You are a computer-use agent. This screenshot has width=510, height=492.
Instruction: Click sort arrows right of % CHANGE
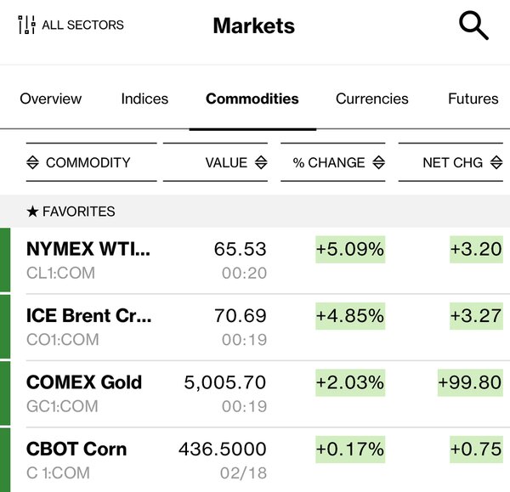point(378,162)
